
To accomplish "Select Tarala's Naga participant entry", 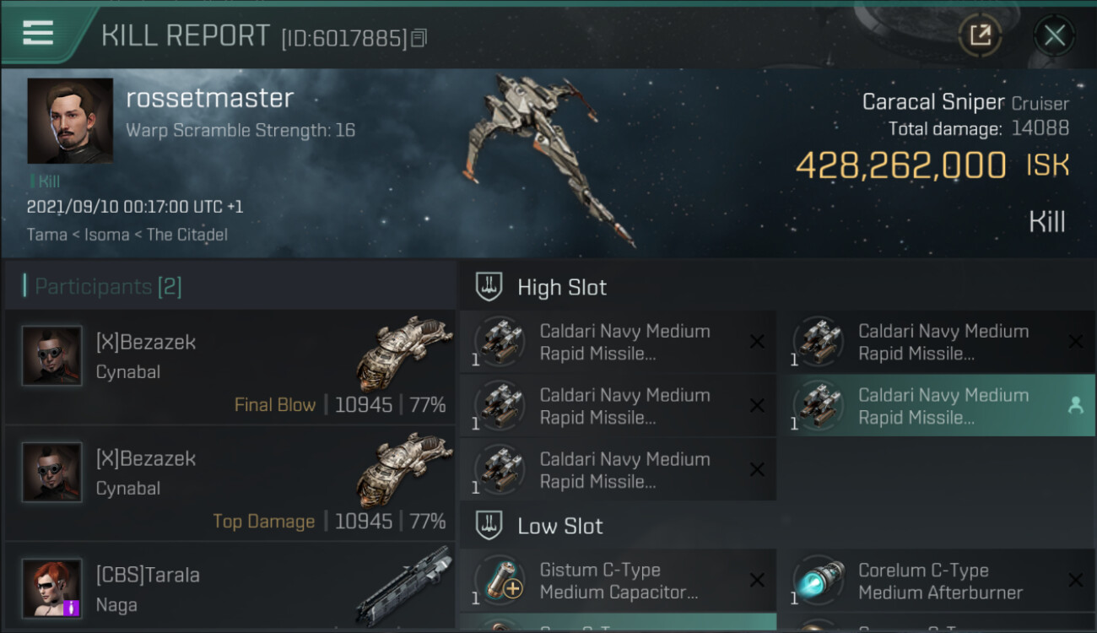I will pos(230,588).
